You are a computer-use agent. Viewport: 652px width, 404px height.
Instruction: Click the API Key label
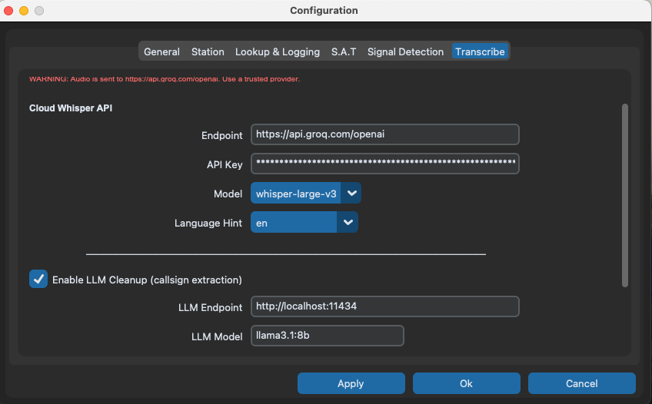[225, 164]
